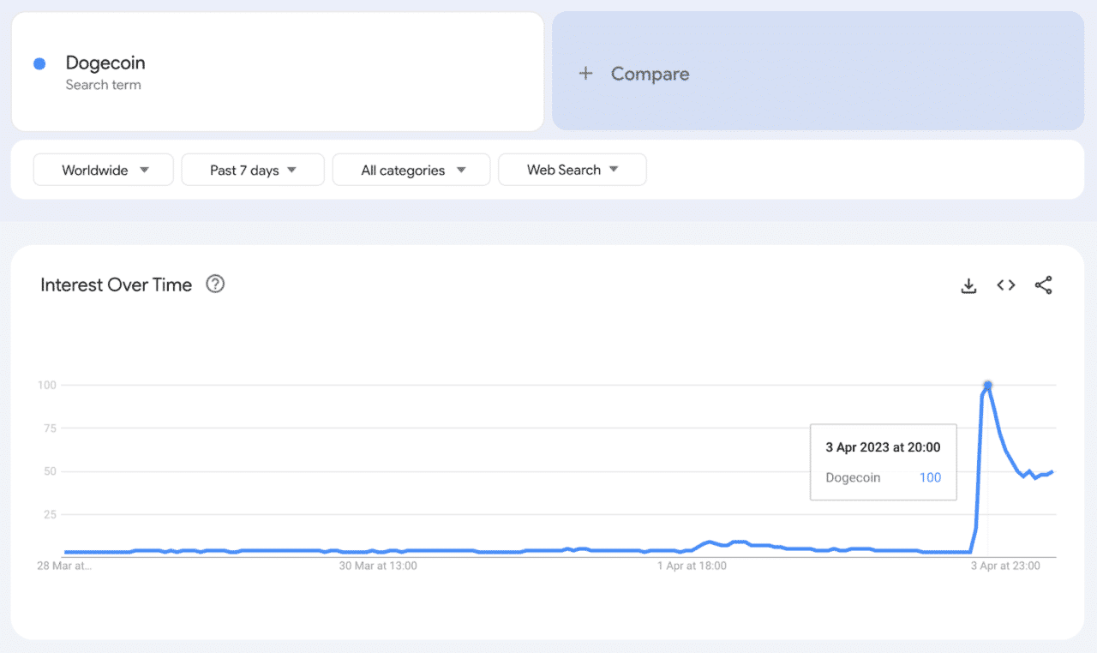Open the Web Search type dropdown

572,170
